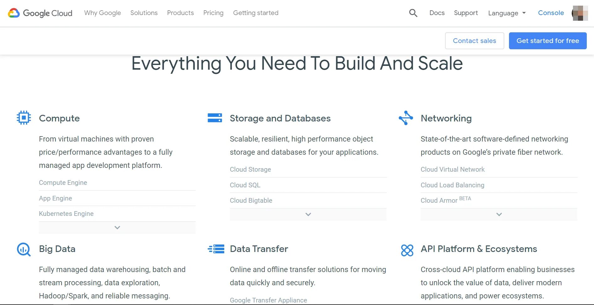This screenshot has width=594, height=305.
Task: Open the Google Transfer Appliance link
Action: 268,300
